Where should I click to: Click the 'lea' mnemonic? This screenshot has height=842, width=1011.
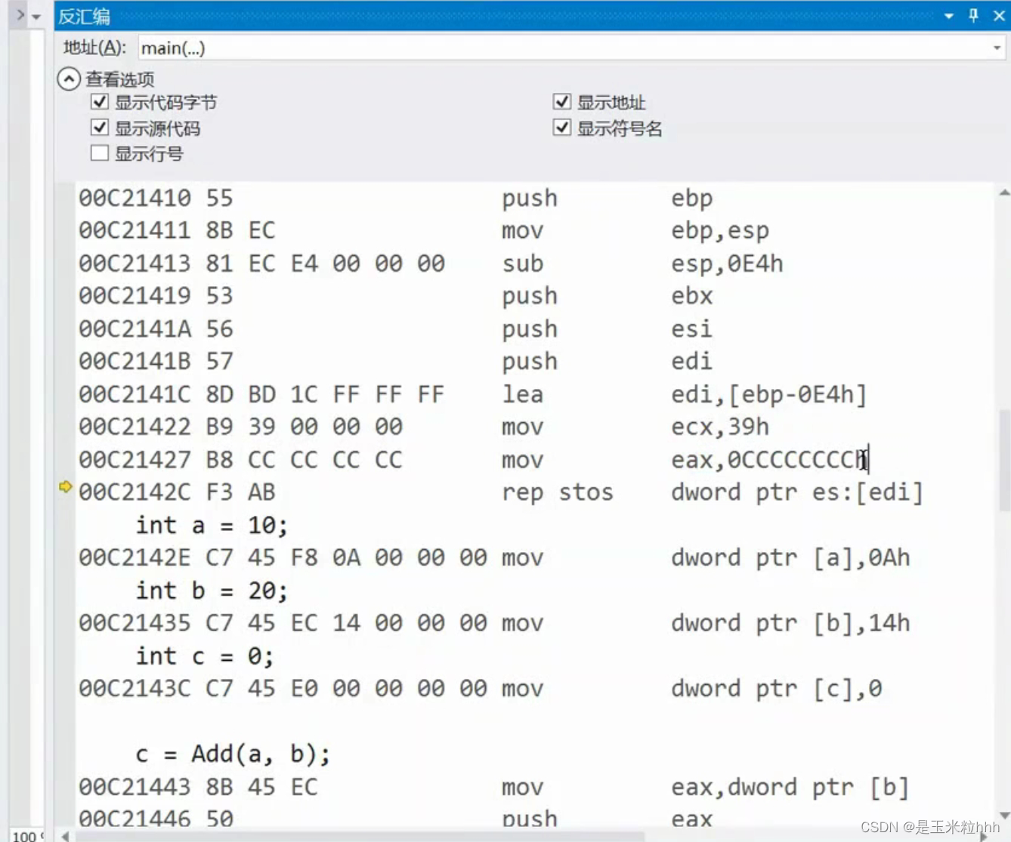pyautogui.click(x=523, y=394)
